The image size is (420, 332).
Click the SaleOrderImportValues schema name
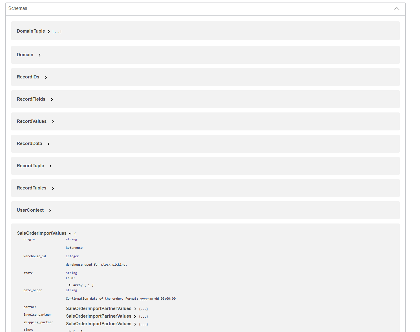[42, 233]
